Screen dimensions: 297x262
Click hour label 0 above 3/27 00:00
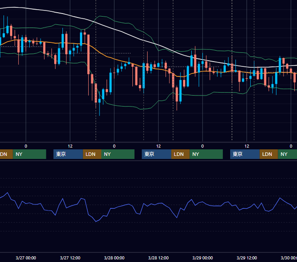click(26, 146)
